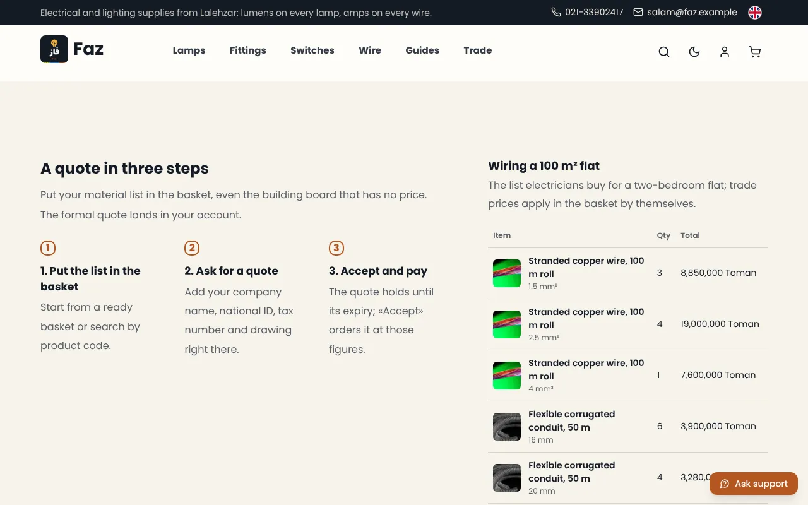
Task: Click 'Wiring a 100 m² flat' heading
Action: tap(544, 166)
